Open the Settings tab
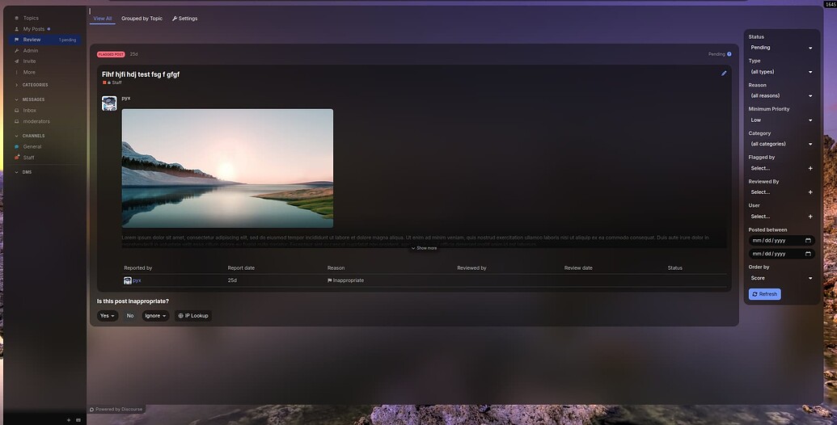This screenshot has height=425, width=837. [184, 18]
